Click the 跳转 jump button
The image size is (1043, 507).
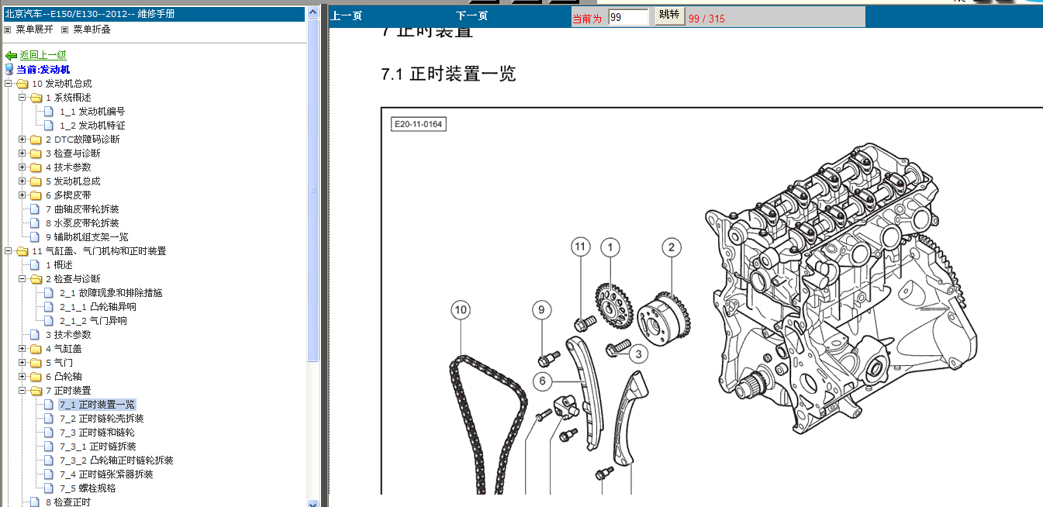(x=669, y=16)
